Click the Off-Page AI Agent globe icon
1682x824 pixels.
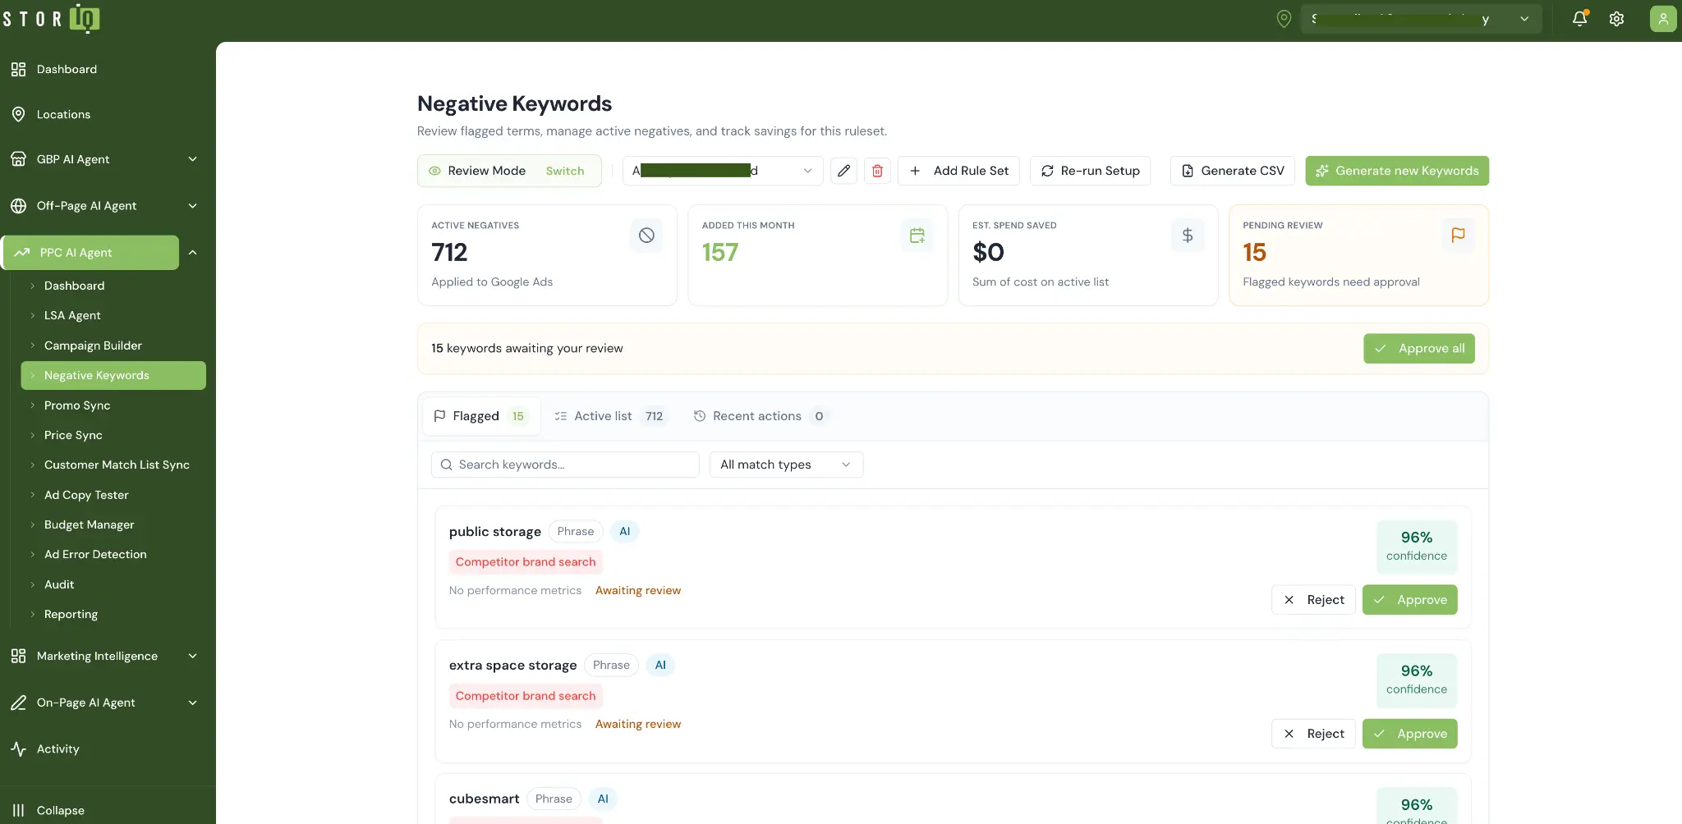click(18, 206)
